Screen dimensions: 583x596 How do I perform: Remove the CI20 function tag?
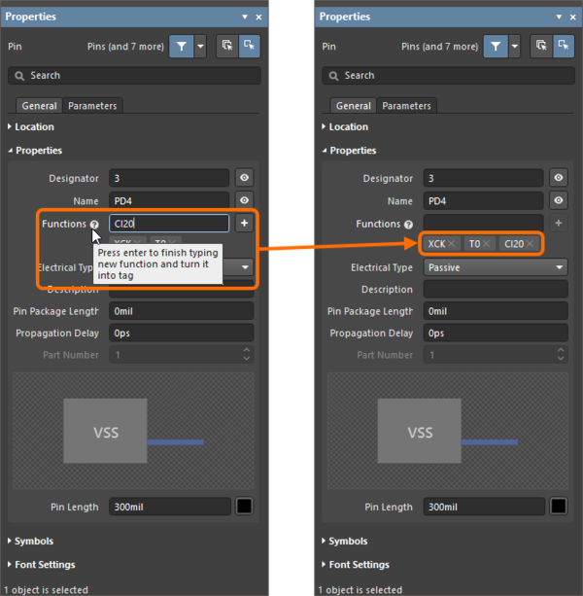[531, 244]
